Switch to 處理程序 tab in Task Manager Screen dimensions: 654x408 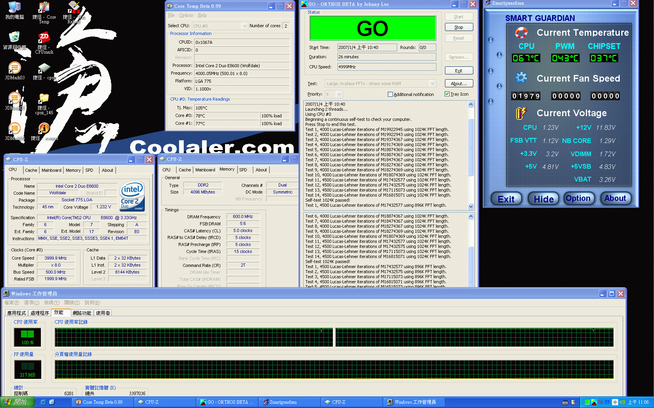(40, 313)
